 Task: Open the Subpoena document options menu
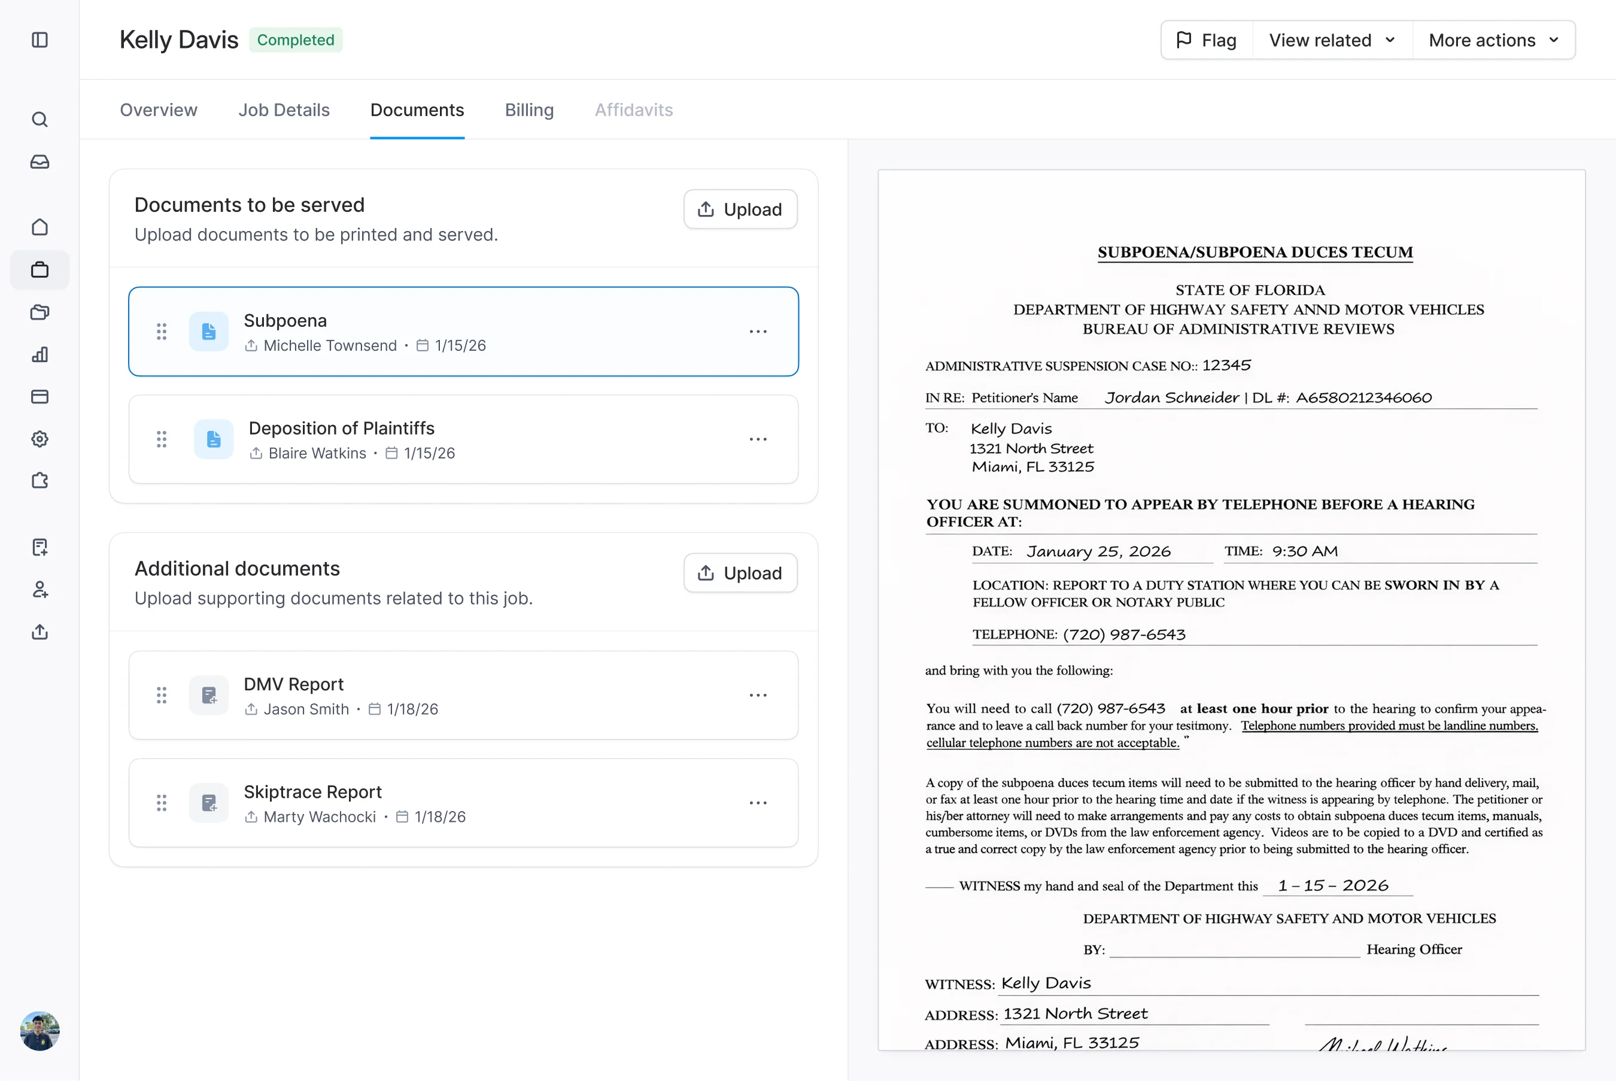(758, 332)
